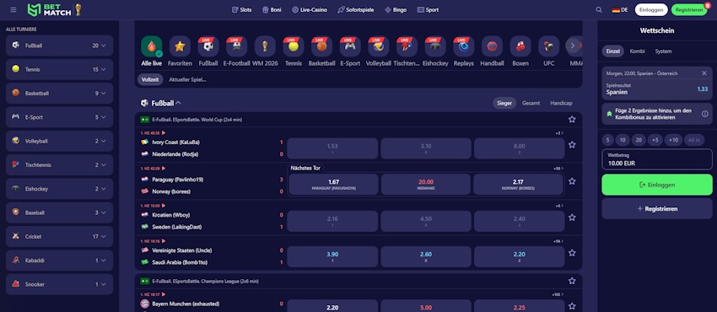This screenshot has height=312, width=717.
Task: Bet on draw at 2.60
Action: point(426,256)
